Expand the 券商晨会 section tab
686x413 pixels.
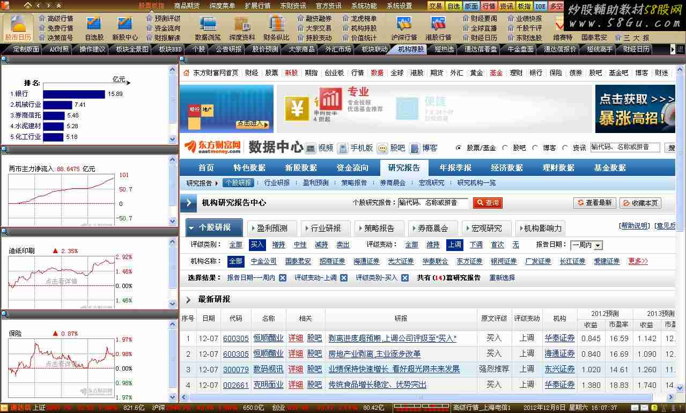coord(433,228)
